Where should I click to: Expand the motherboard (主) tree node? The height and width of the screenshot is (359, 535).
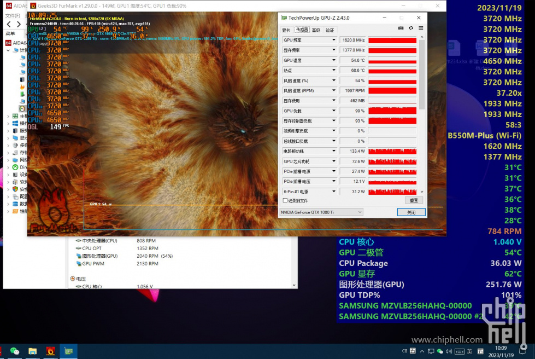coord(8,116)
